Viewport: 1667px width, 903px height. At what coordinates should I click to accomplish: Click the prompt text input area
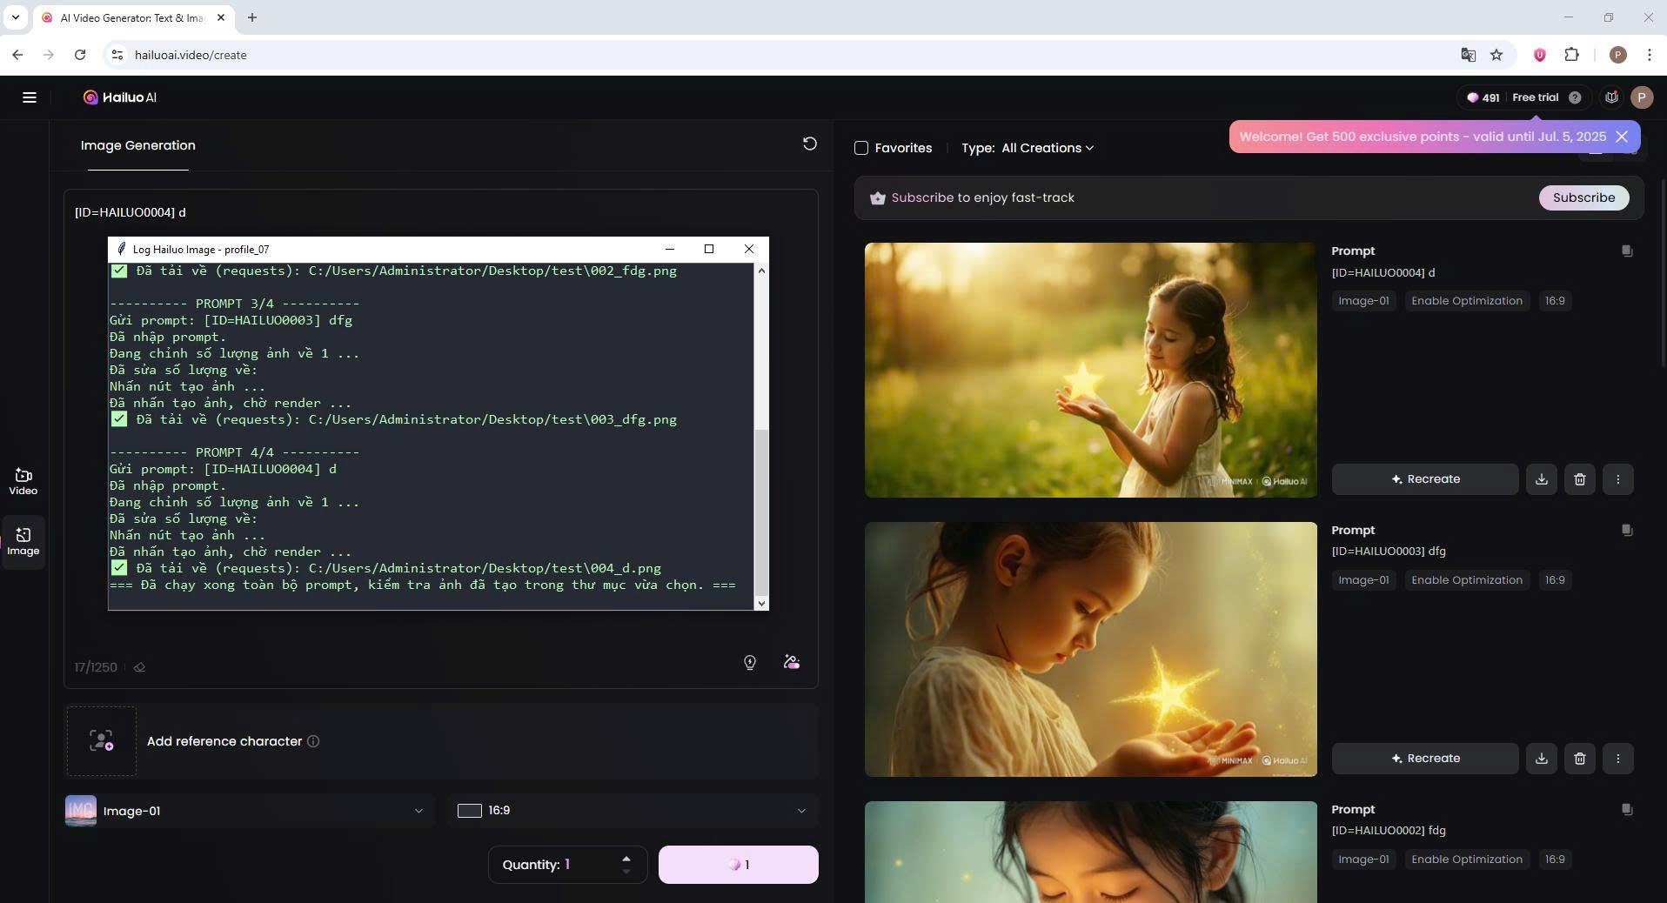440,212
